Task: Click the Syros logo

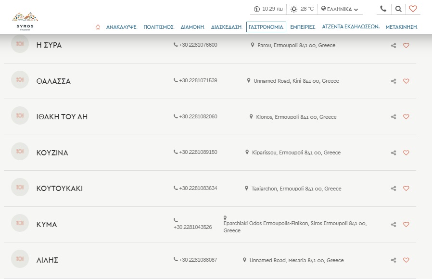Action: [25, 20]
